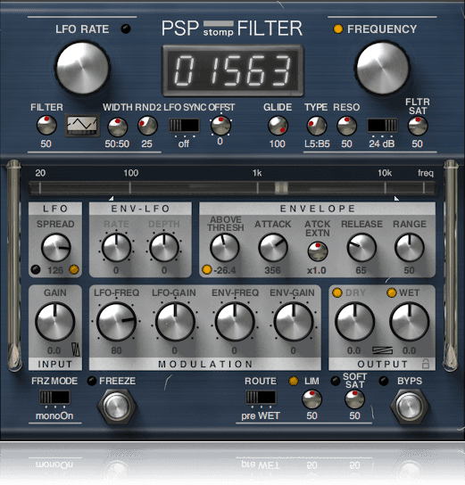Toggle the WET output LED
Image resolution: width=465 pixels, height=485 pixels.
tap(392, 292)
